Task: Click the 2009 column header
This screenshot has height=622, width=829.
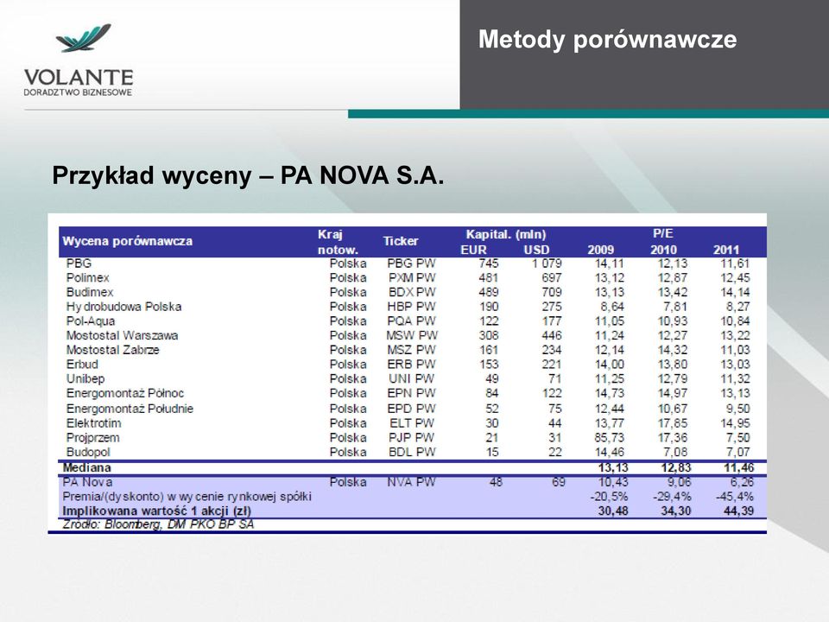Action: click(601, 250)
